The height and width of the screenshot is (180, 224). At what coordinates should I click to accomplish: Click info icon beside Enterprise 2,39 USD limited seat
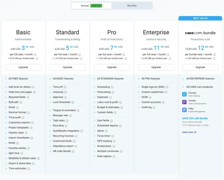click(170, 59)
